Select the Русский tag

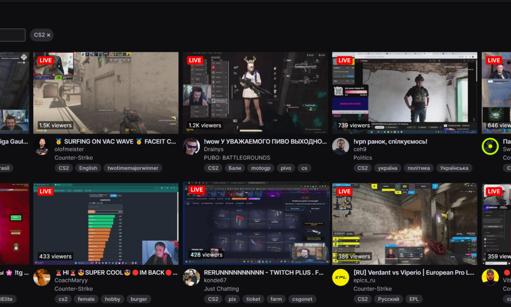tap(388, 299)
